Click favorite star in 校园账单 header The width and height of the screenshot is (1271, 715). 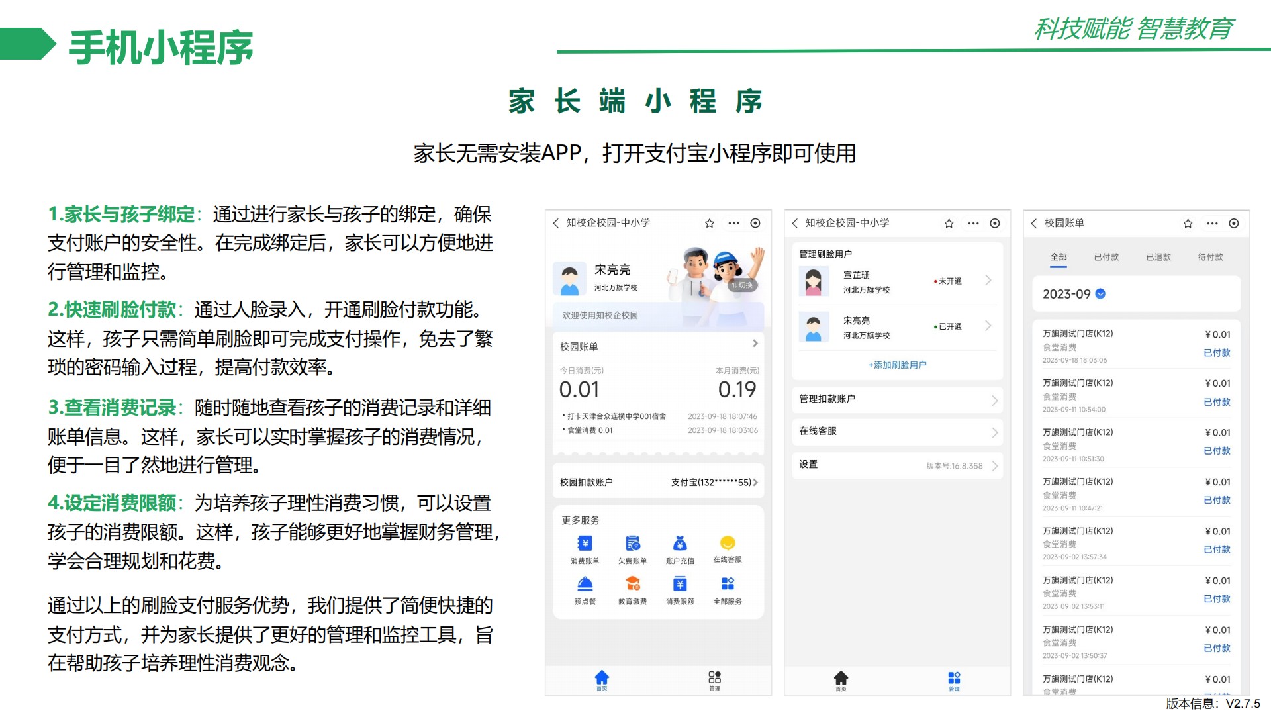point(1188,224)
